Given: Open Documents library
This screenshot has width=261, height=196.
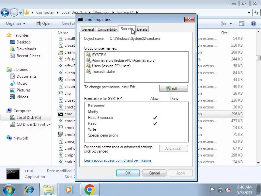Looking at the screenshot, I should [26, 76].
